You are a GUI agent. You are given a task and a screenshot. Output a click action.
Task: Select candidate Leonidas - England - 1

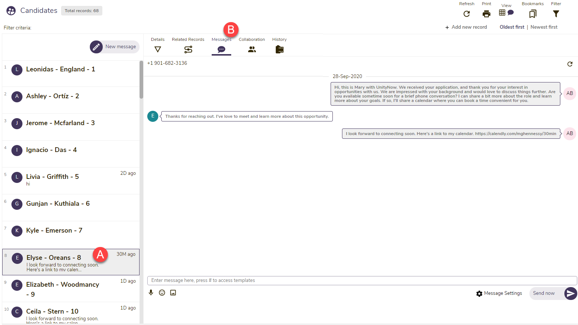click(x=71, y=74)
